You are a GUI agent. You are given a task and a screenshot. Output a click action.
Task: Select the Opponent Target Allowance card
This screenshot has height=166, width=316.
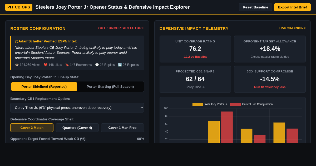270,49
